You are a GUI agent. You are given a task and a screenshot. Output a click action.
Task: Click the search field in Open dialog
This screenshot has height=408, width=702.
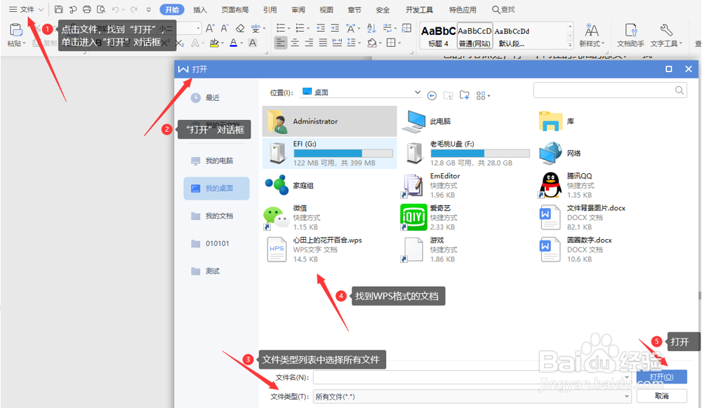coord(610,90)
